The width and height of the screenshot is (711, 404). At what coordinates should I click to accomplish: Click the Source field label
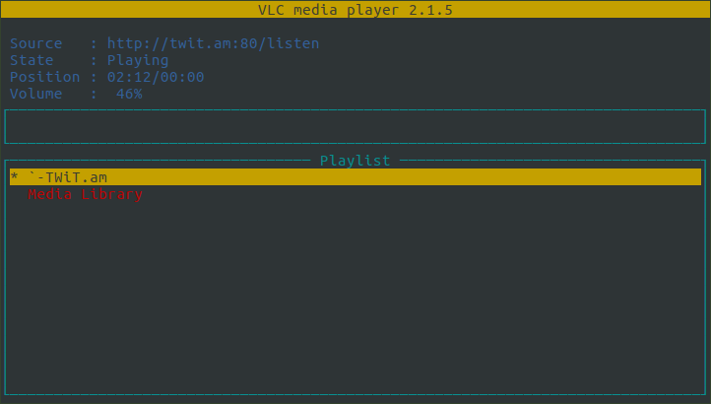(x=35, y=43)
